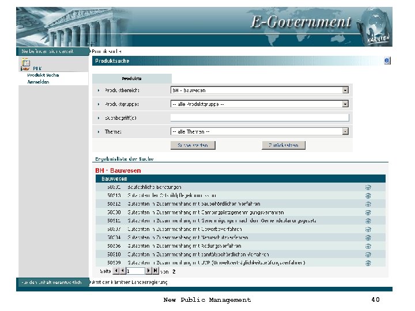Click the Suche starten button

point(193,145)
